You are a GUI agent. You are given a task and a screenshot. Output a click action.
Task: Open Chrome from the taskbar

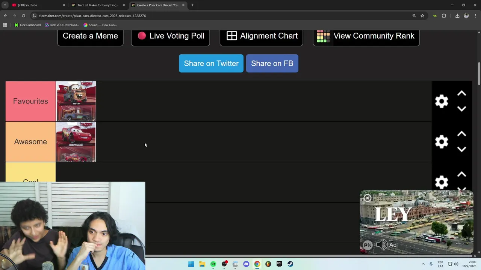(257, 264)
